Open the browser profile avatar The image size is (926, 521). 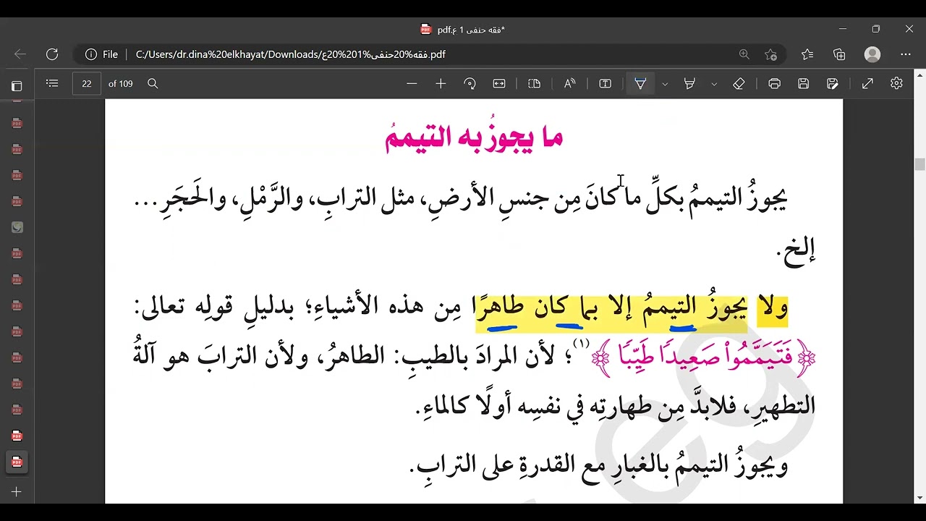click(x=872, y=54)
